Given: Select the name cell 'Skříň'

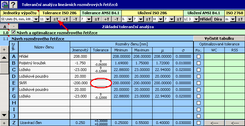Looking at the screenshot, I should (x=44, y=83).
